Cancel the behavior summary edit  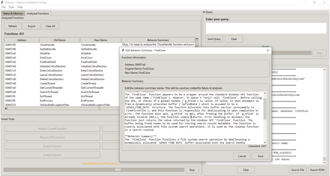pos(242,156)
